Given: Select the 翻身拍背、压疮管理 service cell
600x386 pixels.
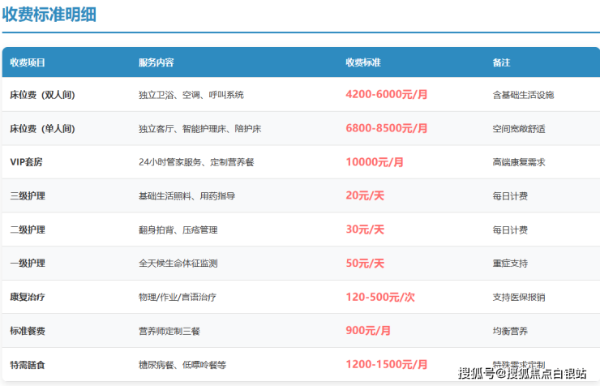Looking at the screenshot, I should coord(178,230).
